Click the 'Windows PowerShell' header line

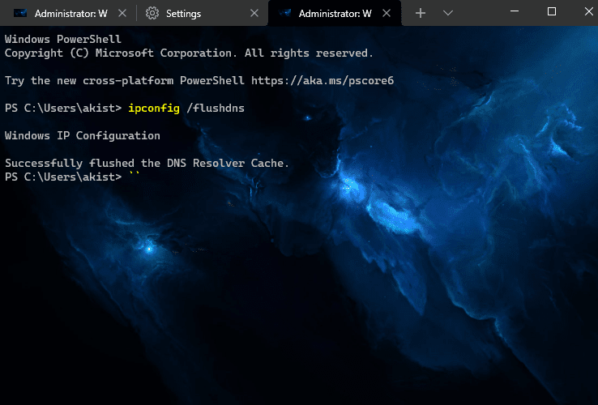[x=63, y=39]
